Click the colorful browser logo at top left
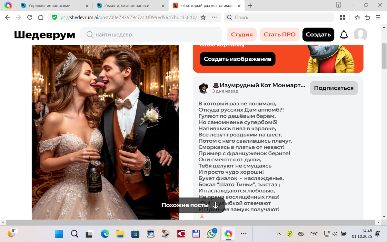Viewport: 387px width, 242px height. click(8, 5)
